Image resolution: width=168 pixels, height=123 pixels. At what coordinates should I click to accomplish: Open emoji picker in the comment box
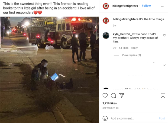105,118
